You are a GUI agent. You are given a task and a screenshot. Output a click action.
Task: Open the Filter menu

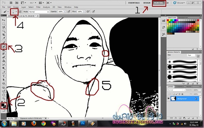pos(38,7)
